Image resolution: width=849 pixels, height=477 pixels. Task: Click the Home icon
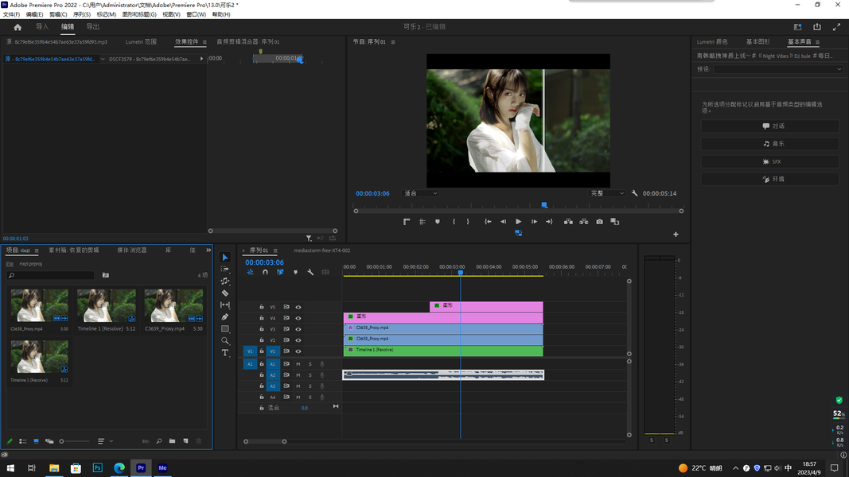(x=18, y=27)
